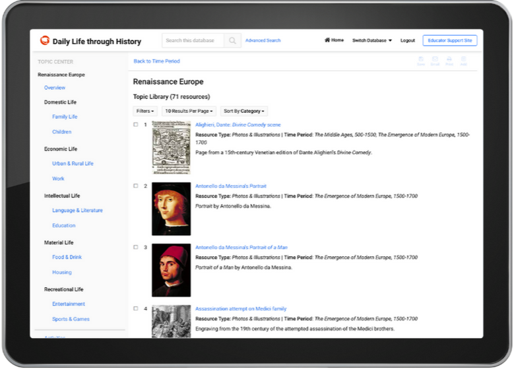Click Back to Time Period link
This screenshot has width=514, height=371.
(156, 61)
